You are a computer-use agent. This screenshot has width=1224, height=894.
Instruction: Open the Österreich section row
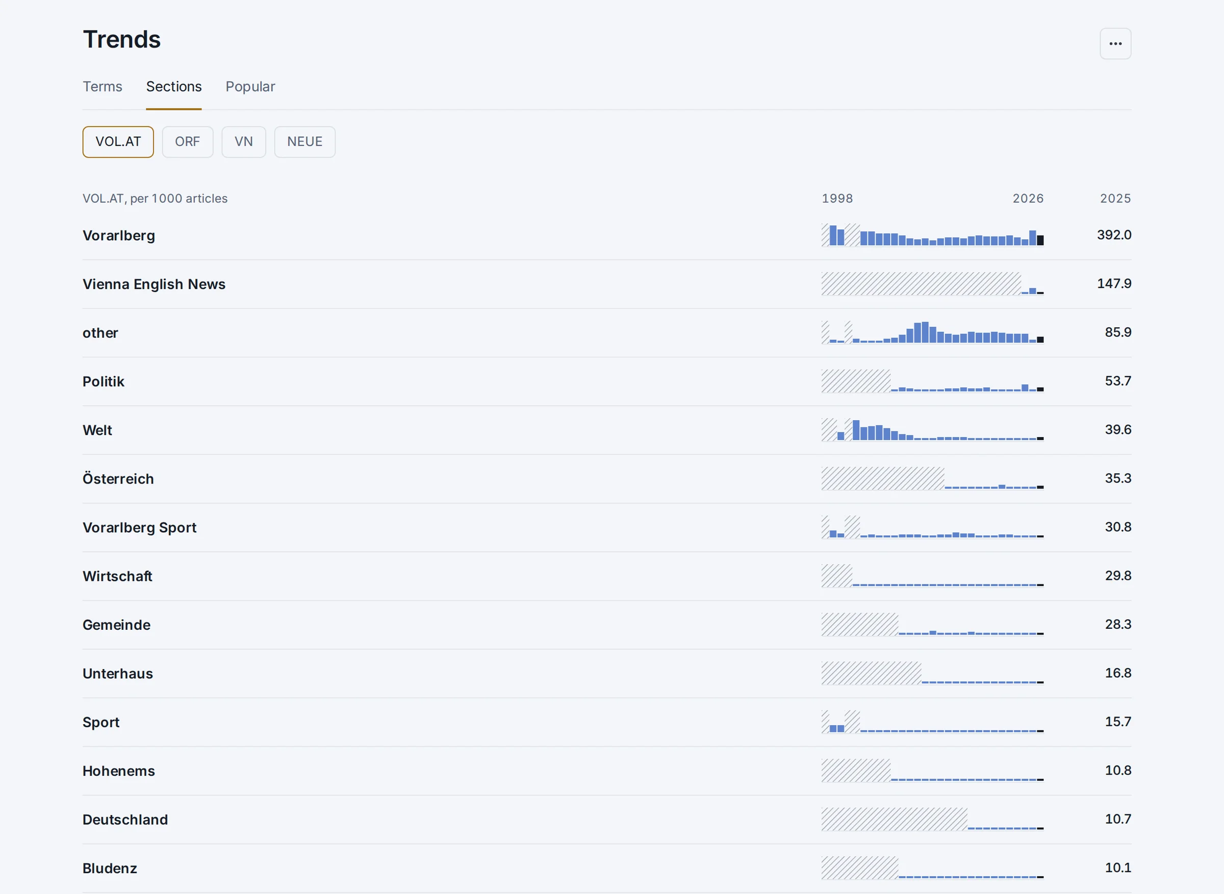coord(606,479)
